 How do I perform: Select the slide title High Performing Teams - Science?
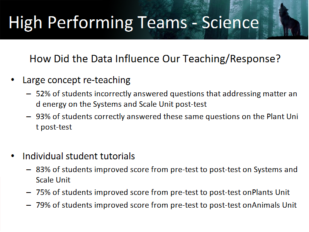click(134, 23)
